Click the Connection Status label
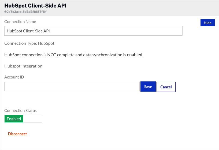Viewport: 219px width, 150px height. (x=20, y=110)
